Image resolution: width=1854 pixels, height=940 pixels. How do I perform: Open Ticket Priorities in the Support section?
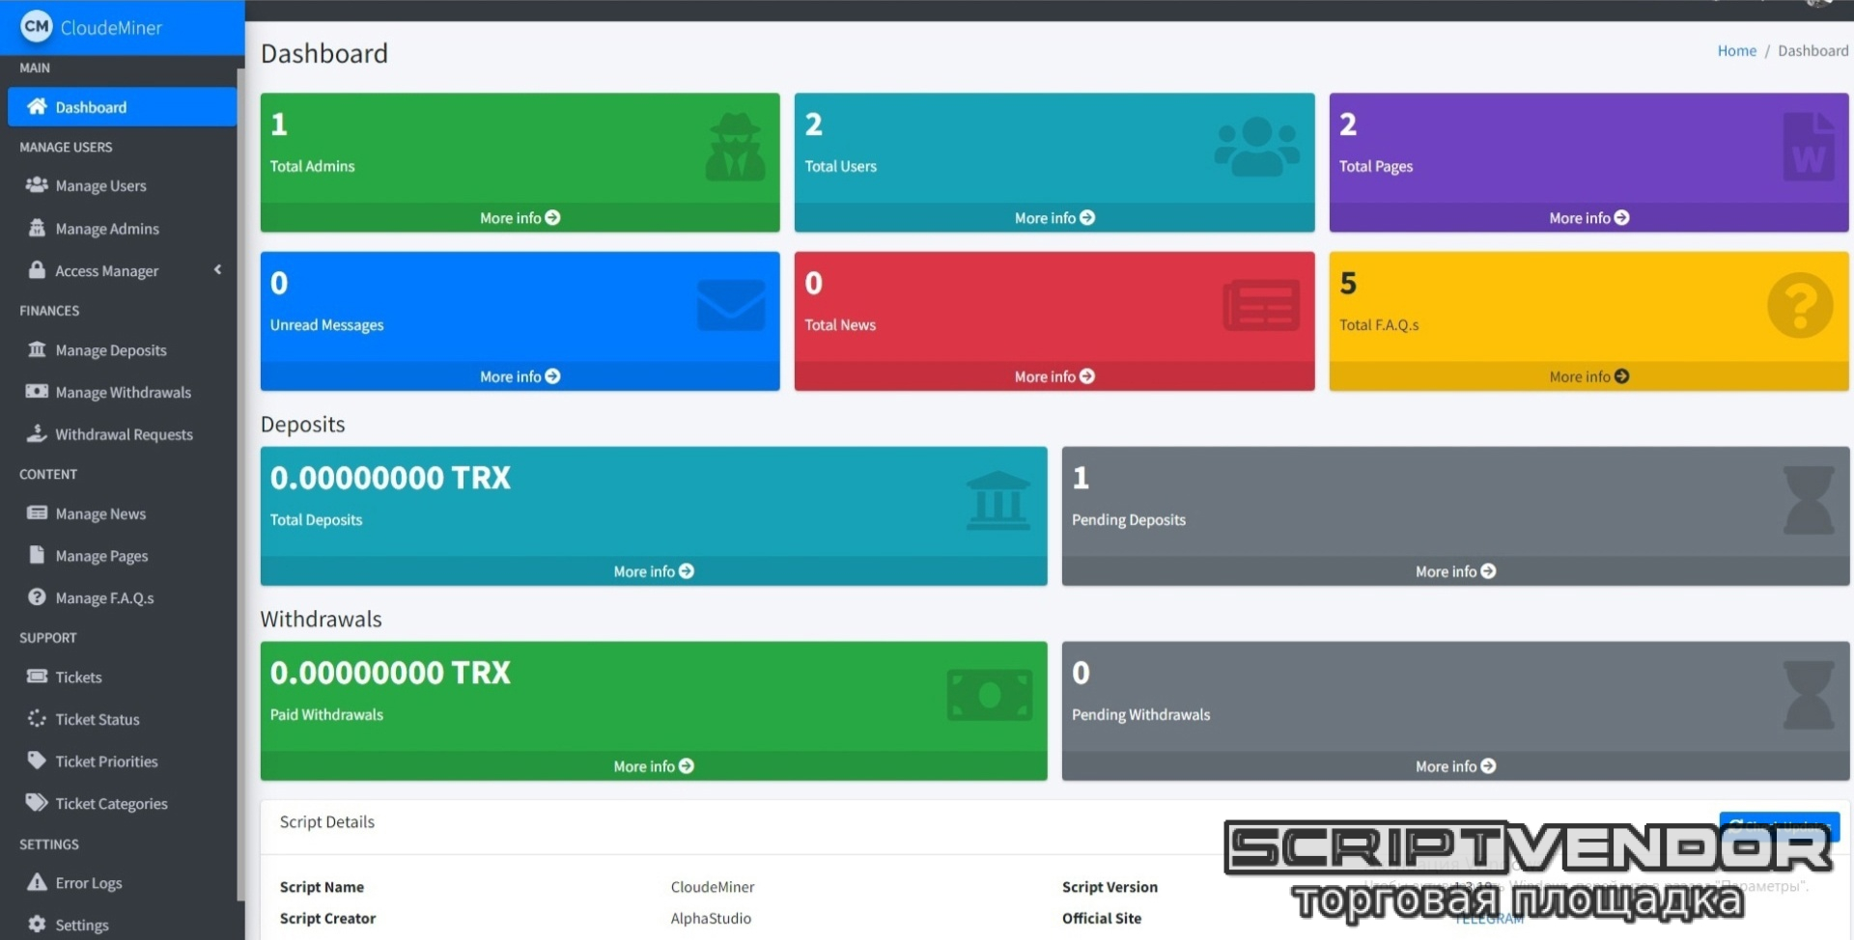pyautogui.click(x=106, y=761)
